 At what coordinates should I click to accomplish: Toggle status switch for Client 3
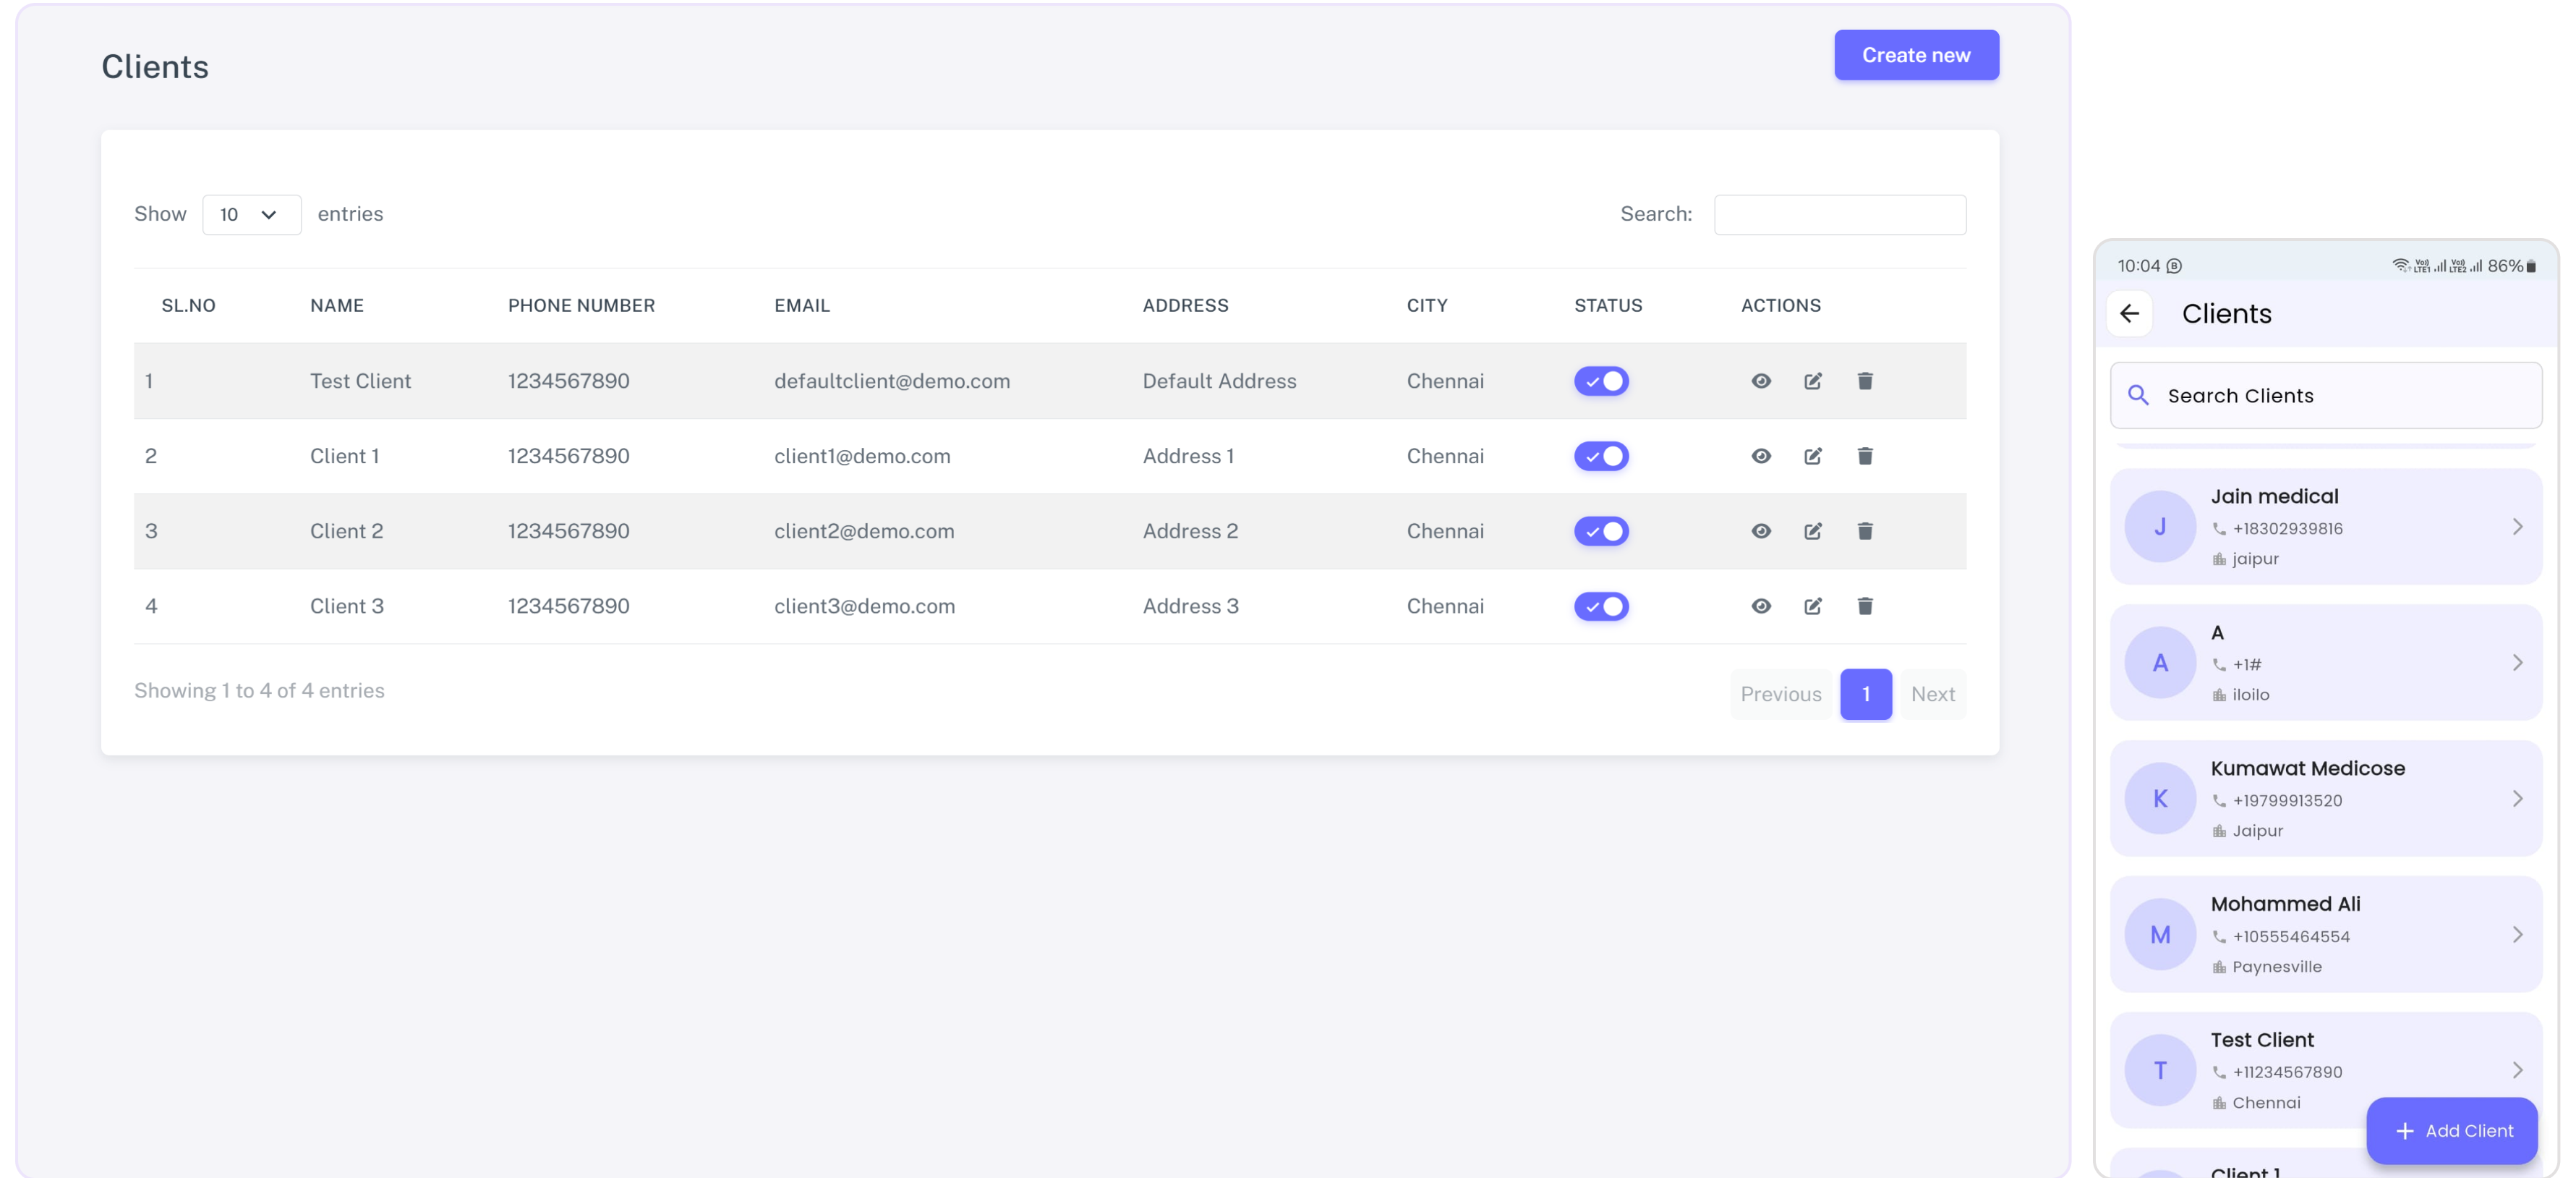point(1601,606)
